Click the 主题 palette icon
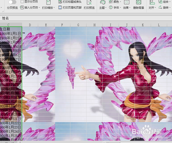 click(x=103, y=2)
